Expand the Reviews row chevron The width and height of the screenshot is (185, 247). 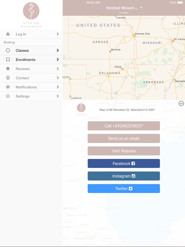click(x=58, y=69)
